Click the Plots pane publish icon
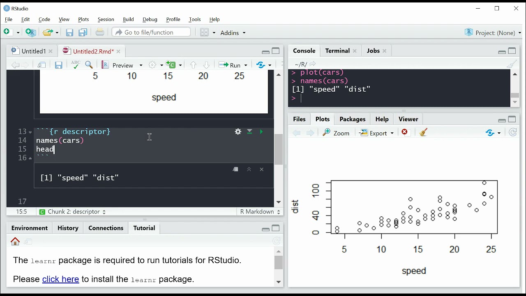The width and height of the screenshot is (526, 296). [x=490, y=133]
